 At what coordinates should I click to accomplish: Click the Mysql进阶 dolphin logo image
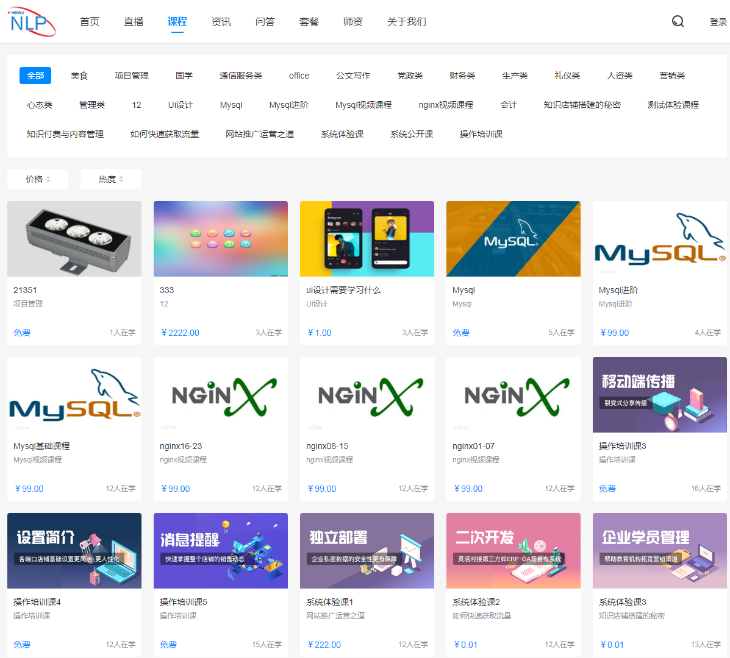pos(660,239)
